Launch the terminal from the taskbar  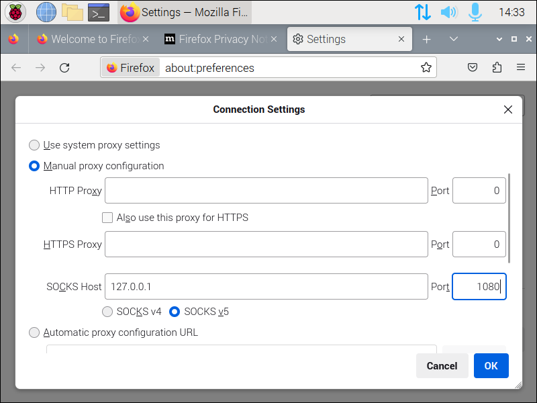(99, 12)
